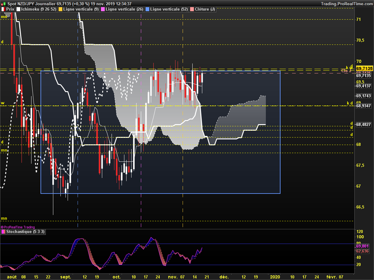Click the red-white Prix color icon
374x280 pixels.
(x=3, y=9)
